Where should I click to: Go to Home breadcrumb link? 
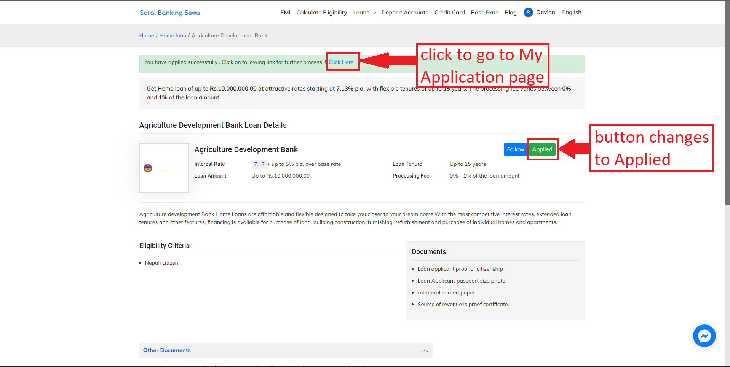tap(147, 35)
